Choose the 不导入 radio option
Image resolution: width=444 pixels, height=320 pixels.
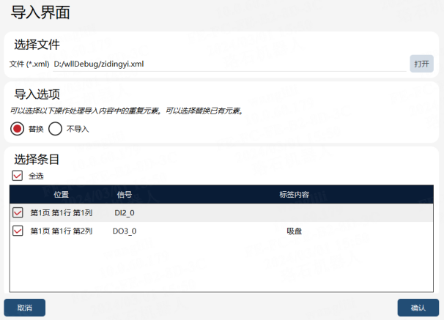coord(55,129)
